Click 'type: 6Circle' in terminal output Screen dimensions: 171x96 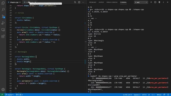click(x=94, y=34)
